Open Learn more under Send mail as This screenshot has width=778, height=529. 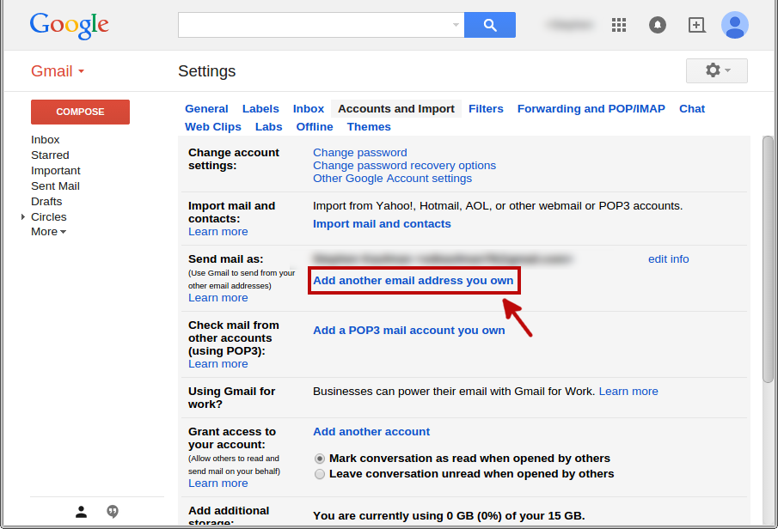tap(217, 298)
